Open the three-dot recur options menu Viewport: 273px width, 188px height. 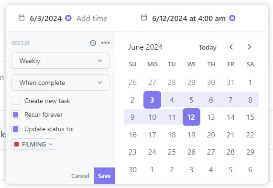pos(105,43)
